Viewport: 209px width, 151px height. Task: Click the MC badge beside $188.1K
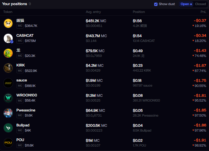(20, 86)
